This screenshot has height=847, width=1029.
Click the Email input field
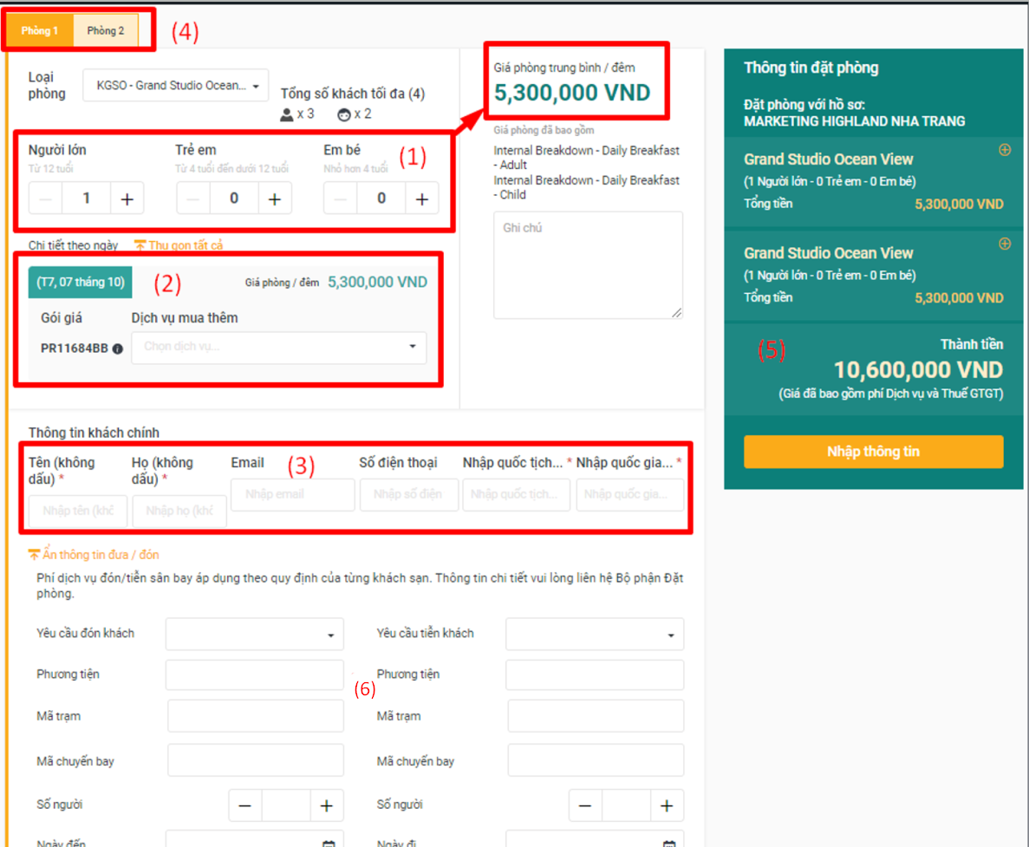coord(292,494)
